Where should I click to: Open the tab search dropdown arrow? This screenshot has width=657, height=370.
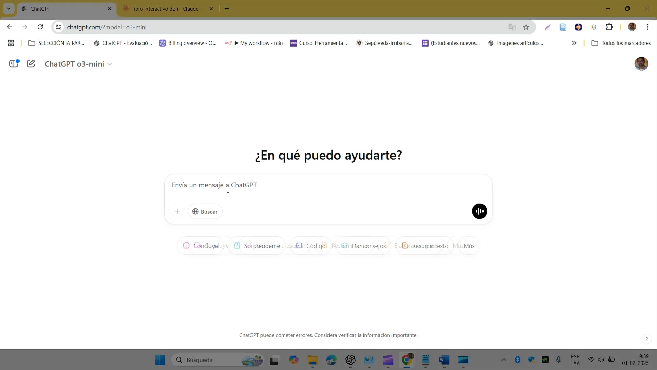[x=9, y=9]
